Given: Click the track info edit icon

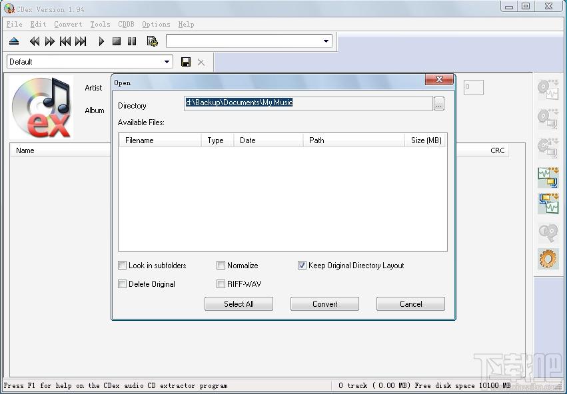Looking at the screenshot, I should click(x=152, y=41).
